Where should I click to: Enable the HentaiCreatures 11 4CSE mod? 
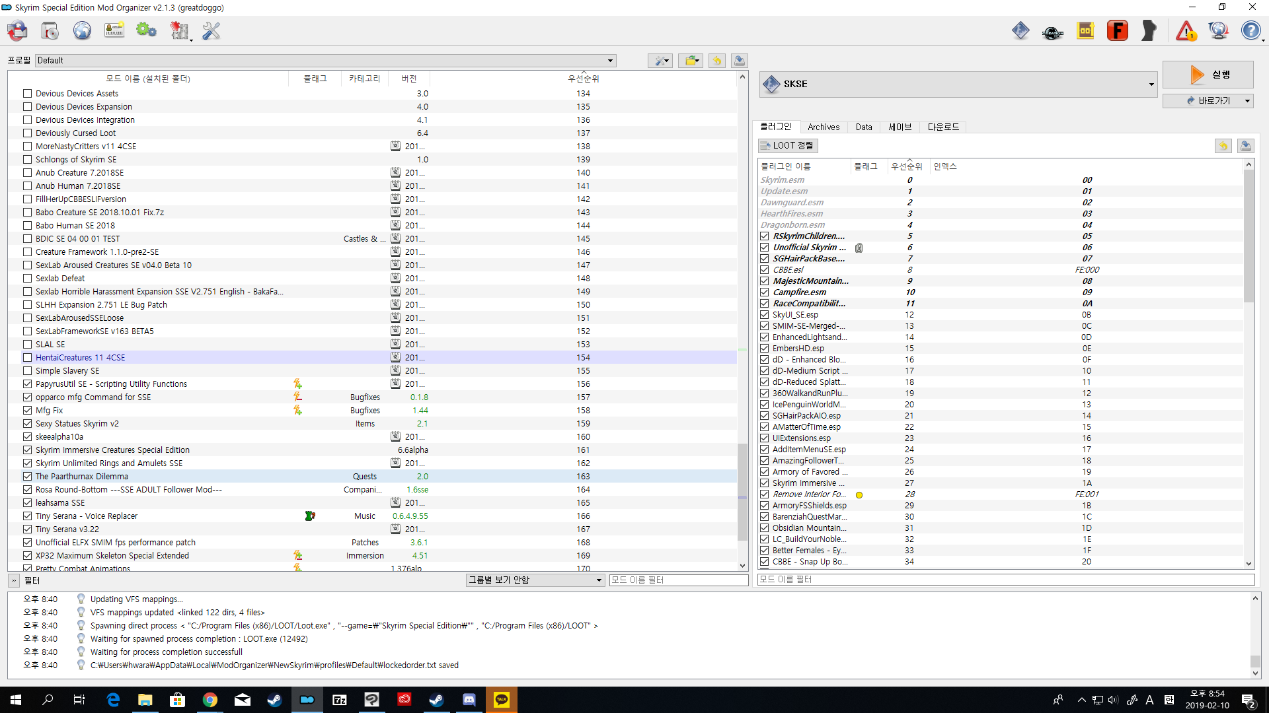28,358
